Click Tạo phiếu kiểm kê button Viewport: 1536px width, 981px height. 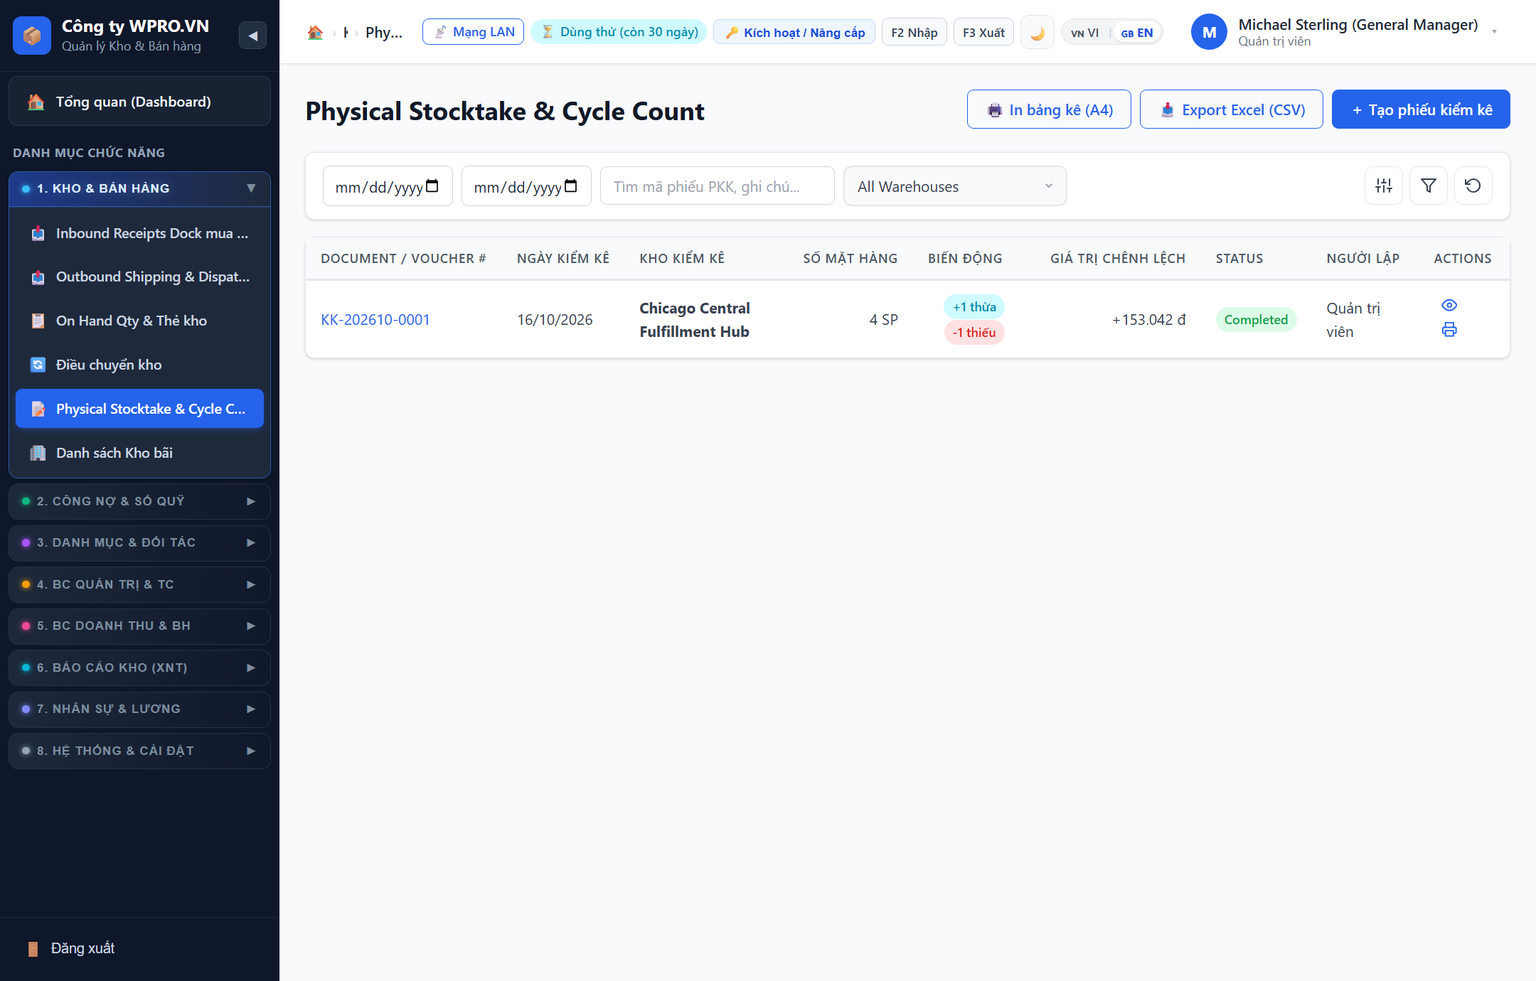pos(1421,109)
